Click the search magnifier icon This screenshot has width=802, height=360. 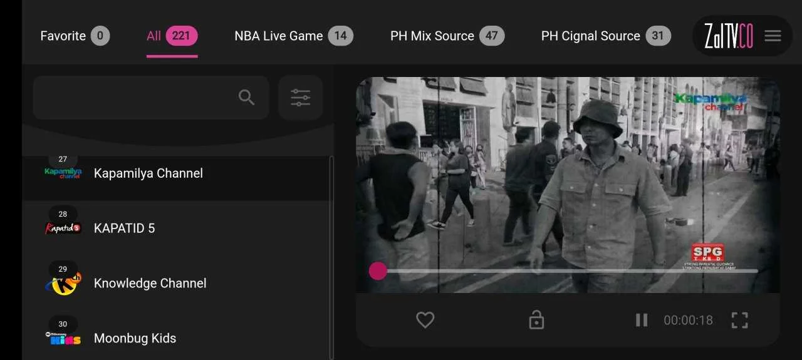pos(247,98)
